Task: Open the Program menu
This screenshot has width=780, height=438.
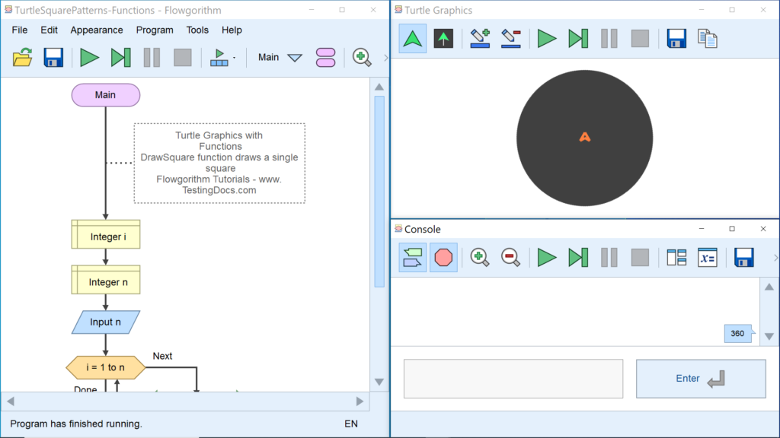Action: pyautogui.click(x=155, y=30)
